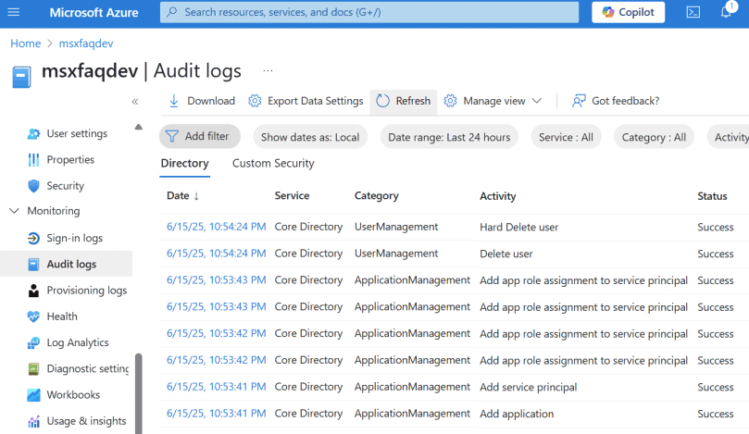Click the Category column header

click(377, 196)
